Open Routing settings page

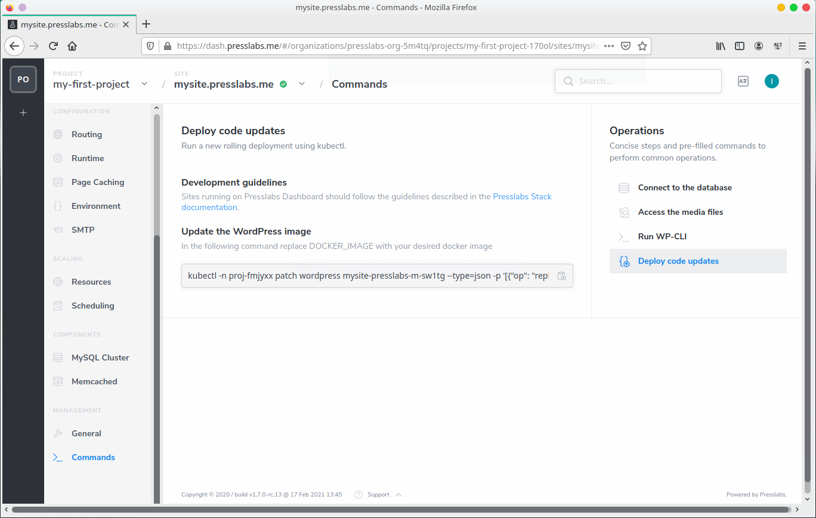[x=86, y=134]
